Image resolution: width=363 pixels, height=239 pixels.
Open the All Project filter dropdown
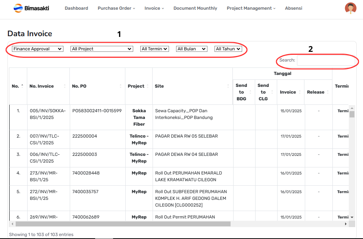(101, 49)
